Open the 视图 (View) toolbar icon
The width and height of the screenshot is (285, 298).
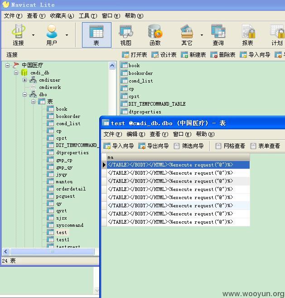coord(126,35)
